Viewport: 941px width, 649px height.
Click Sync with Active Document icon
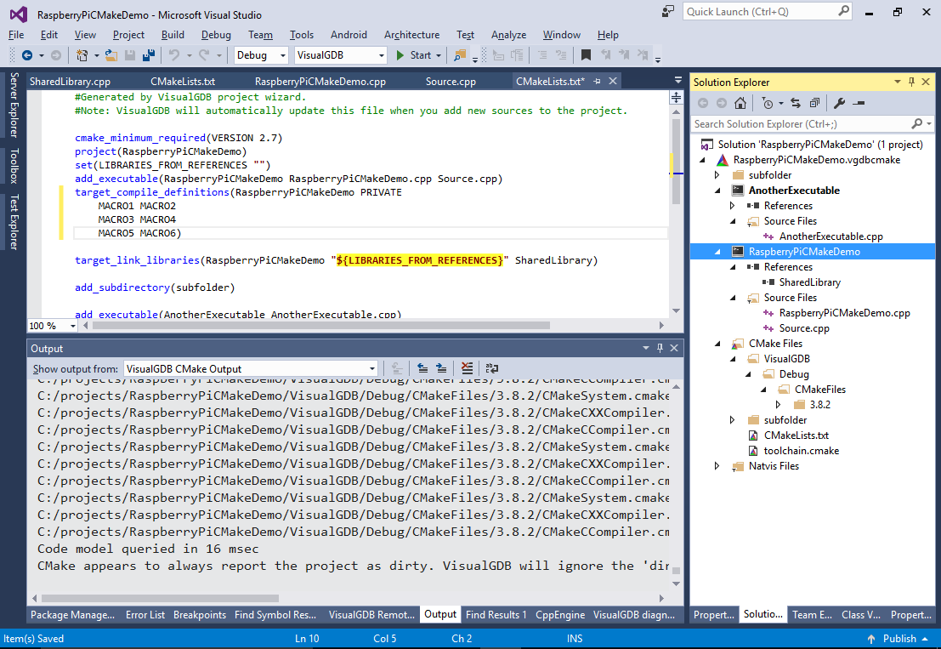(796, 103)
